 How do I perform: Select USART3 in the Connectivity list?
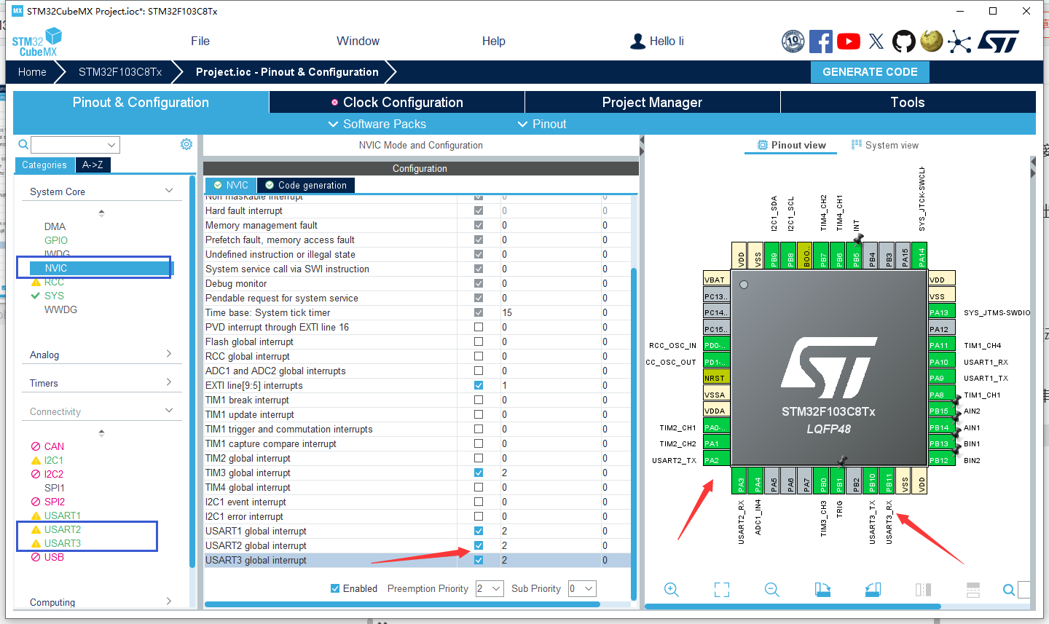tap(63, 543)
